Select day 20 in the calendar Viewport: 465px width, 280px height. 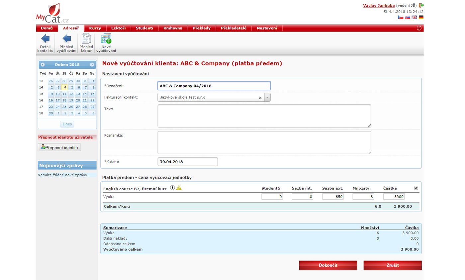(78, 100)
